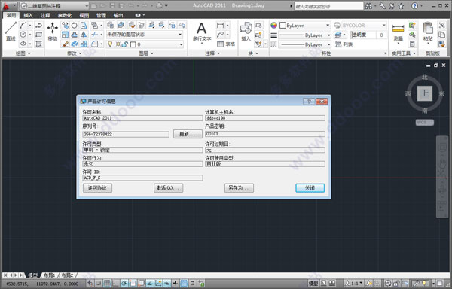Select the Table (表格) annotation tool
Image resolution: width=452 pixels, height=289 pixels.
(x=226, y=44)
